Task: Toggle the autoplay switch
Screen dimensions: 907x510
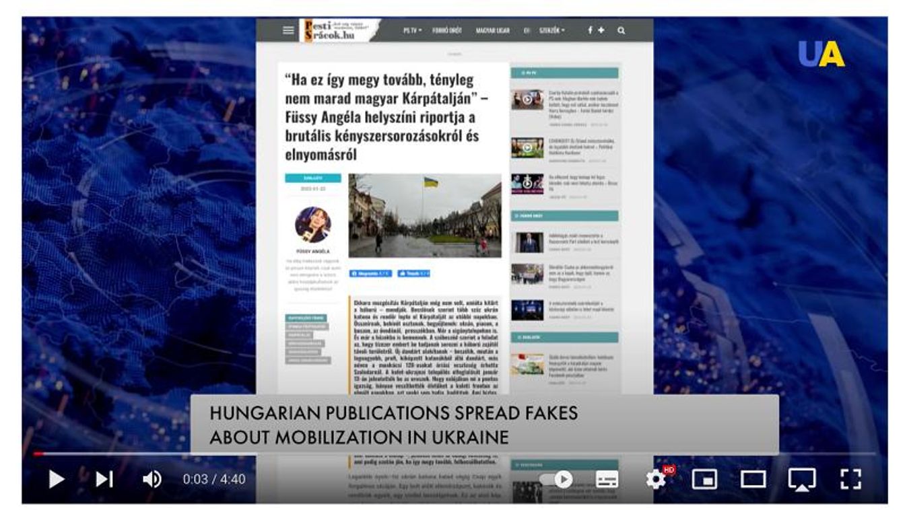Action: [556, 479]
